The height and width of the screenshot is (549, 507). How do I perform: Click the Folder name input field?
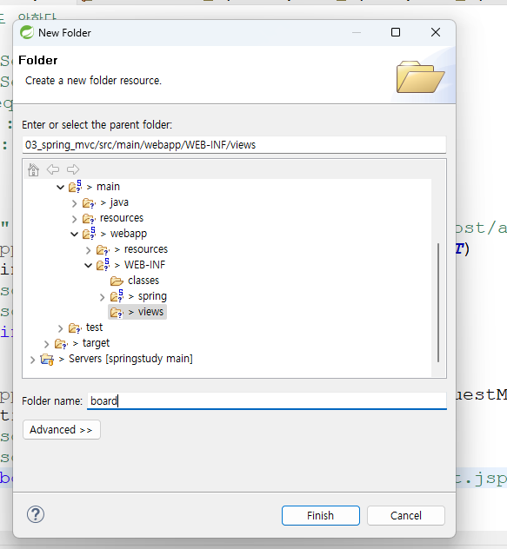[267, 400]
